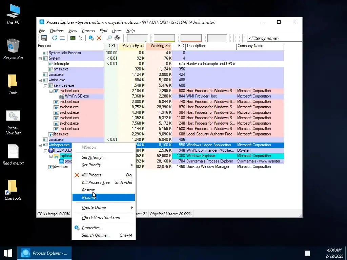Collapse the explorer tree node

point(51,156)
